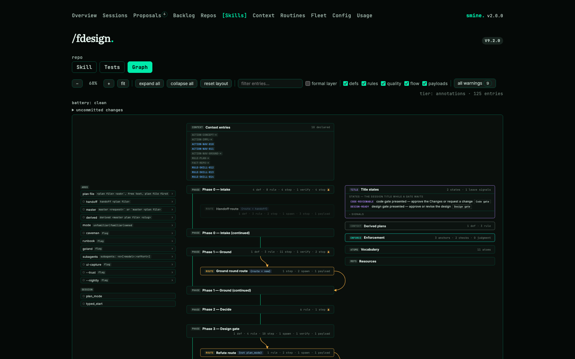Expand the subagents arg row chevron
This screenshot has height=359, width=575.
point(172,257)
